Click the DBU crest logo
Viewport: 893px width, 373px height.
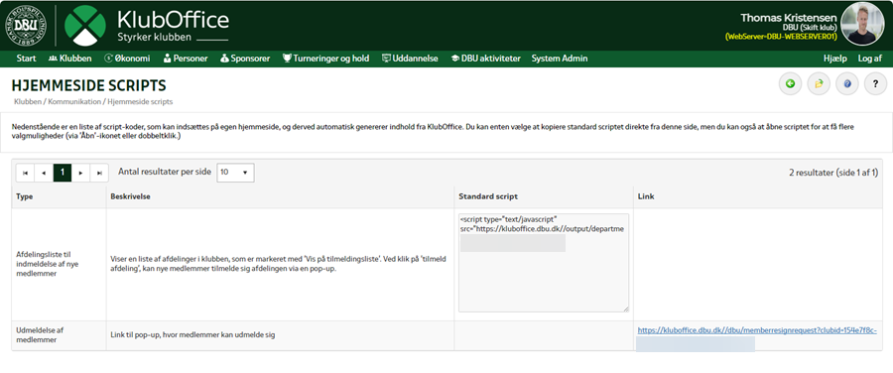26,25
